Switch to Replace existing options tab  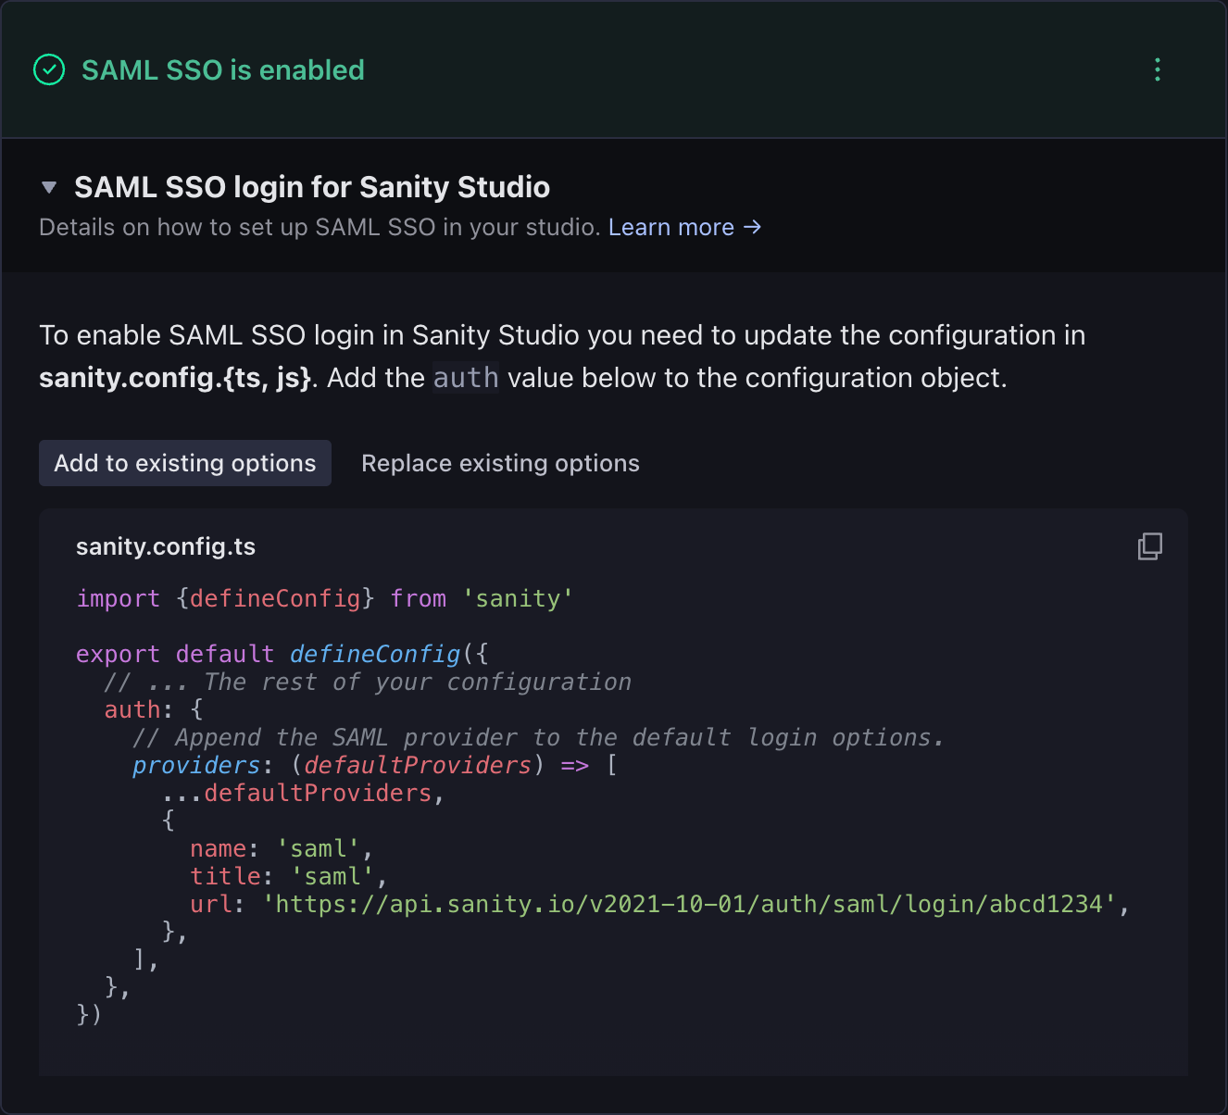point(500,463)
